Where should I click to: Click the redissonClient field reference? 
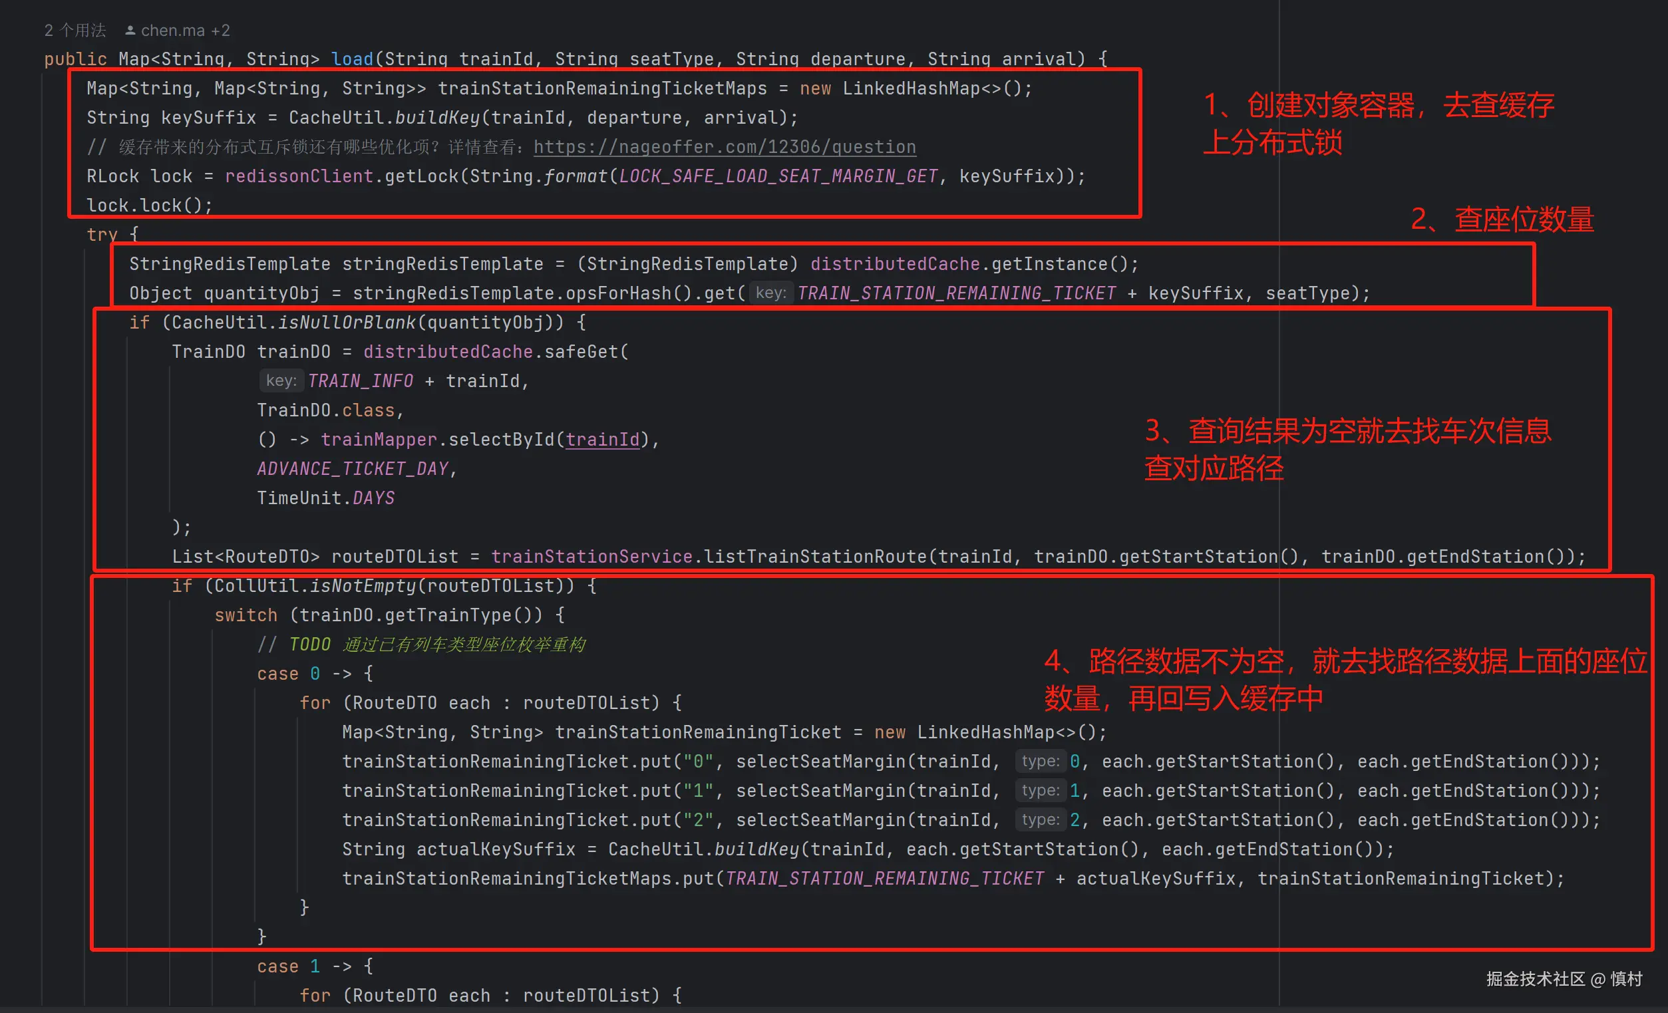coord(299,176)
